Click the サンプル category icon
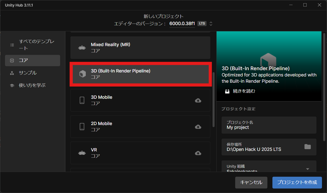 coord(12,73)
